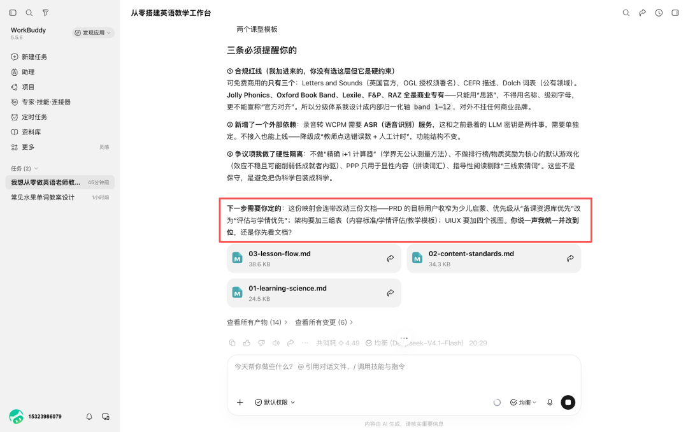Click the message input field

[x=404, y=373]
